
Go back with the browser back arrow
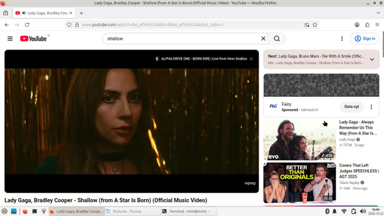click(7, 25)
